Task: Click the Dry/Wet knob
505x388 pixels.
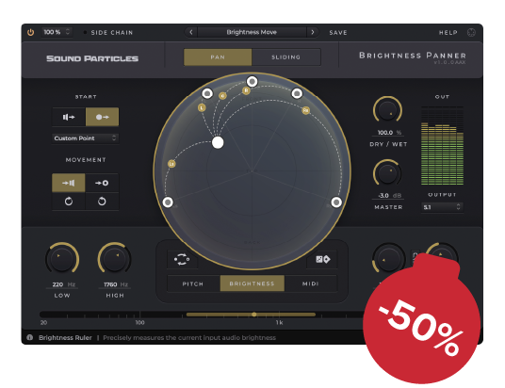Action: (x=387, y=110)
